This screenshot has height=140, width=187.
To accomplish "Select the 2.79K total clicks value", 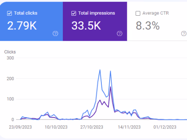I will [x=22, y=26].
